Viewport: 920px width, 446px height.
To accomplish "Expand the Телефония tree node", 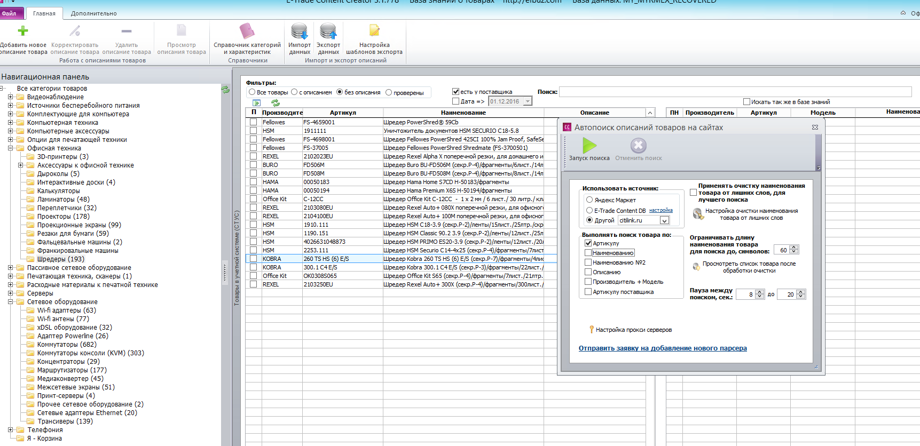I will pos(10,430).
